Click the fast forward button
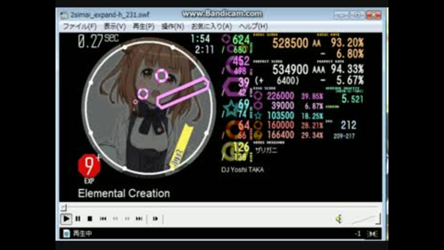Image resolution: width=444 pixels, height=250 pixels. (127, 219)
